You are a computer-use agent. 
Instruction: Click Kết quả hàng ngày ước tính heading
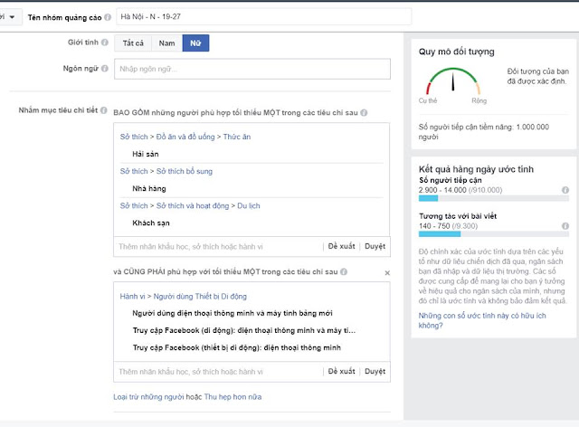tap(476, 169)
